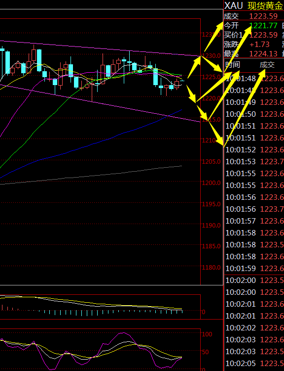Screen dimensions: 284x371
Task: Click the 买价1 bid price label
Action: tap(233, 35)
